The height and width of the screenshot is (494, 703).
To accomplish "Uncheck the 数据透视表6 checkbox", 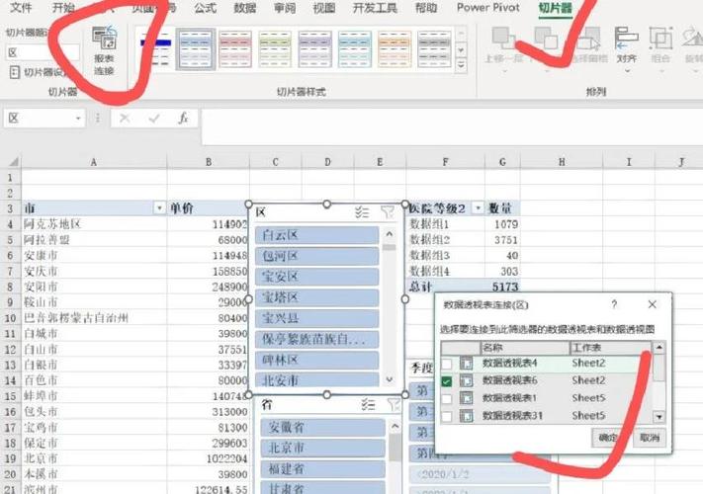I will 447,380.
